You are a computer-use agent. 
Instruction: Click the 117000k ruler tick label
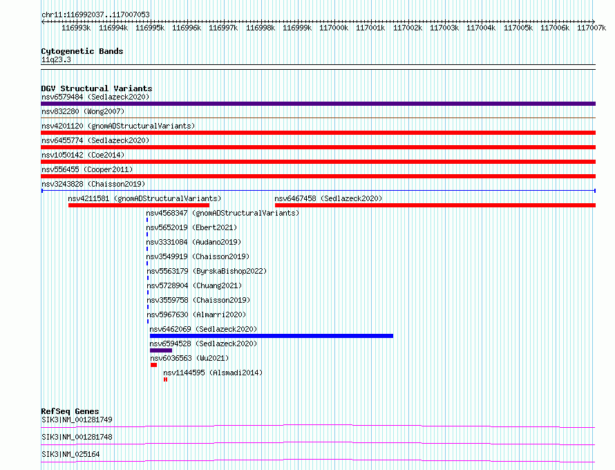coord(334,28)
